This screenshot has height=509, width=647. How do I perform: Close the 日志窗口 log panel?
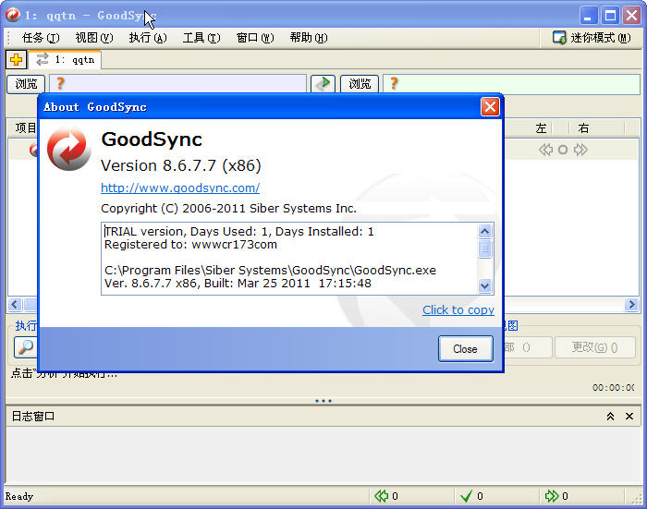(629, 417)
